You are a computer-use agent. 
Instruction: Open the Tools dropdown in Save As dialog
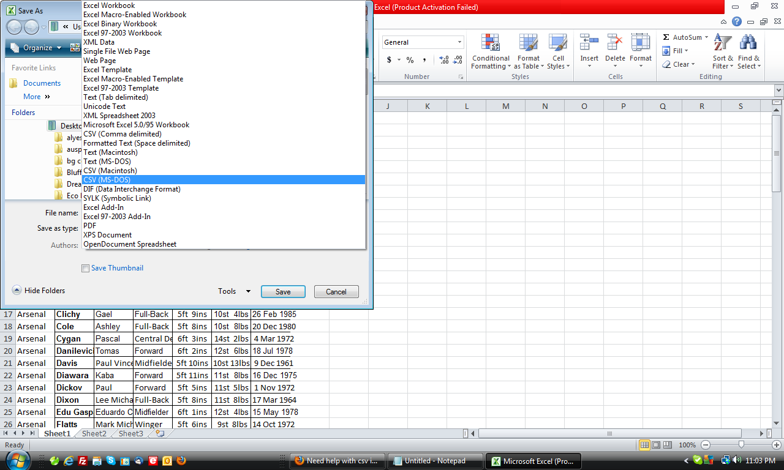(x=235, y=292)
